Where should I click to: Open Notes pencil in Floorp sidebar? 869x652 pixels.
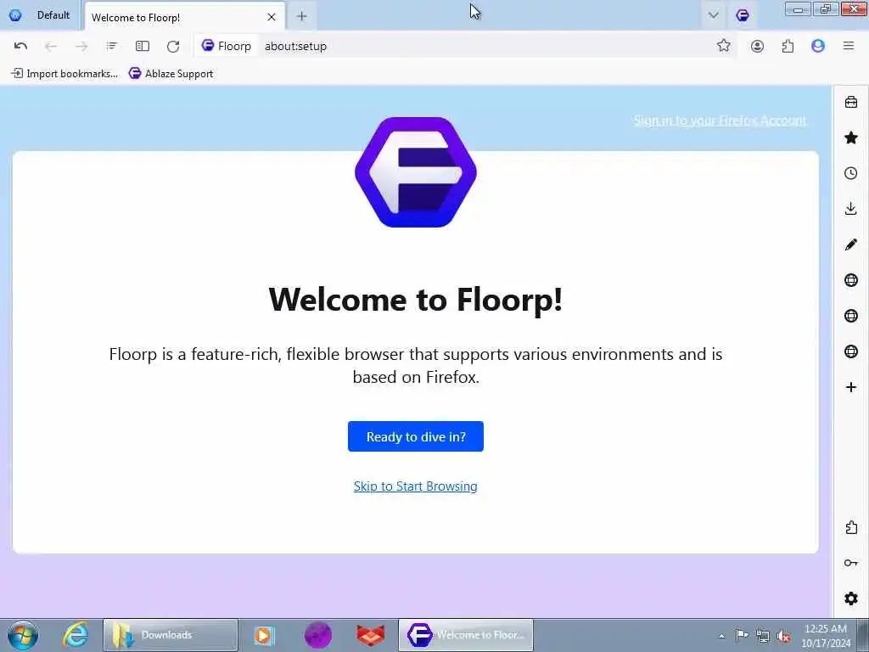pos(851,244)
